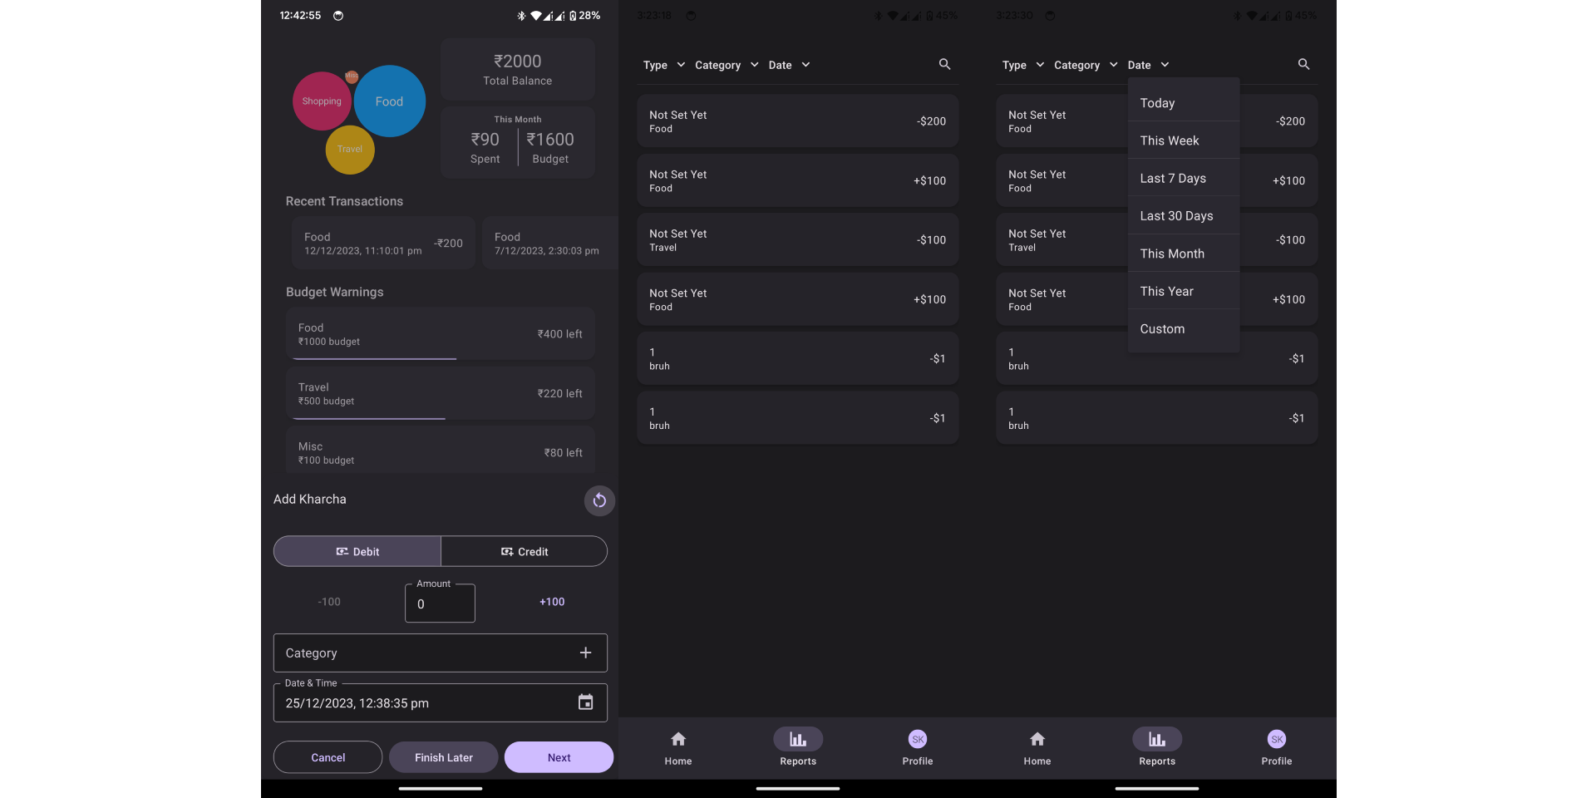This screenshot has height=798, width=1596.
Task: Click the Travel budget progress bar
Action: coord(369,420)
